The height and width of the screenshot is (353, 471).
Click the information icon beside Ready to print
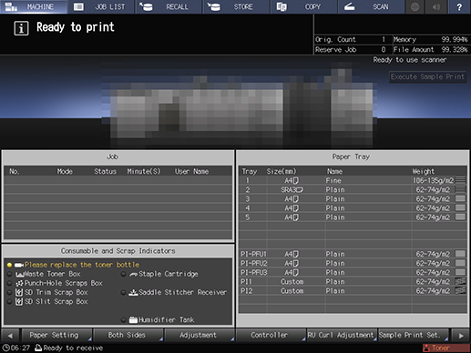pos(21,28)
